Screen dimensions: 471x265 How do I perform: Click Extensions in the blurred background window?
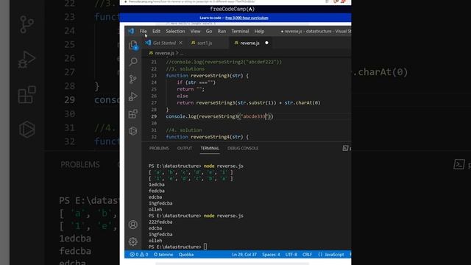tap(26, 95)
